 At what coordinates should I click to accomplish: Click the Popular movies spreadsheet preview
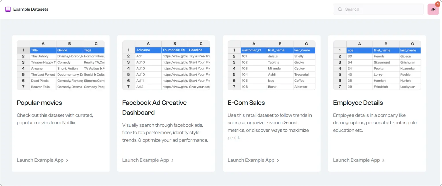(61, 65)
